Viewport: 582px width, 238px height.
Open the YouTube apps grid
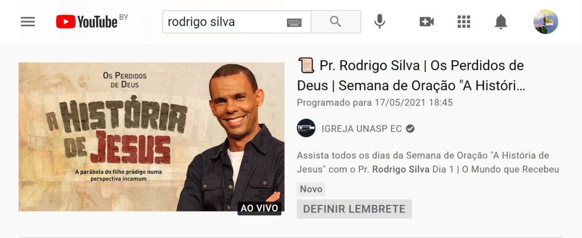464,22
